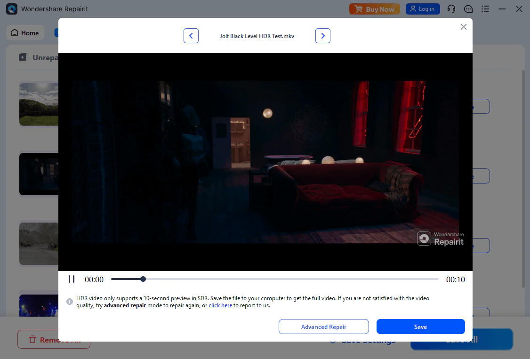
Task: Open the headset customer support icon
Action: (451, 9)
